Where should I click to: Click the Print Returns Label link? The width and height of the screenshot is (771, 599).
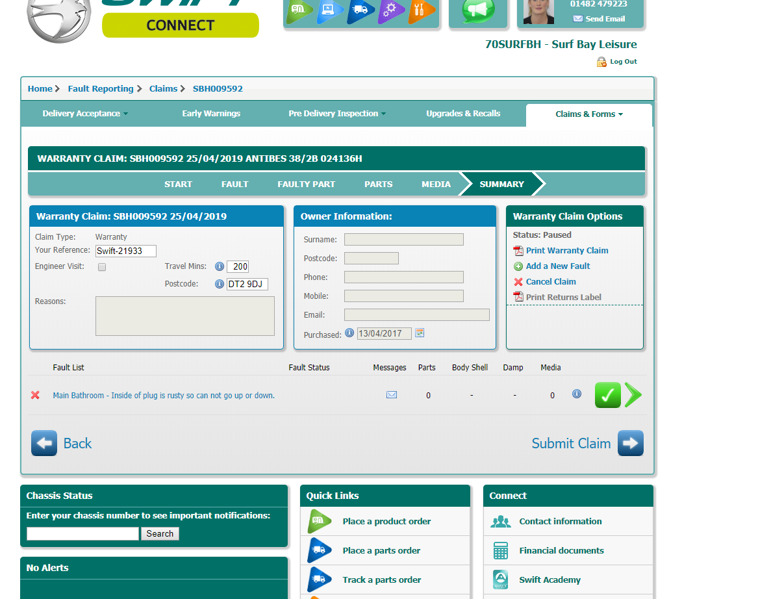point(564,297)
